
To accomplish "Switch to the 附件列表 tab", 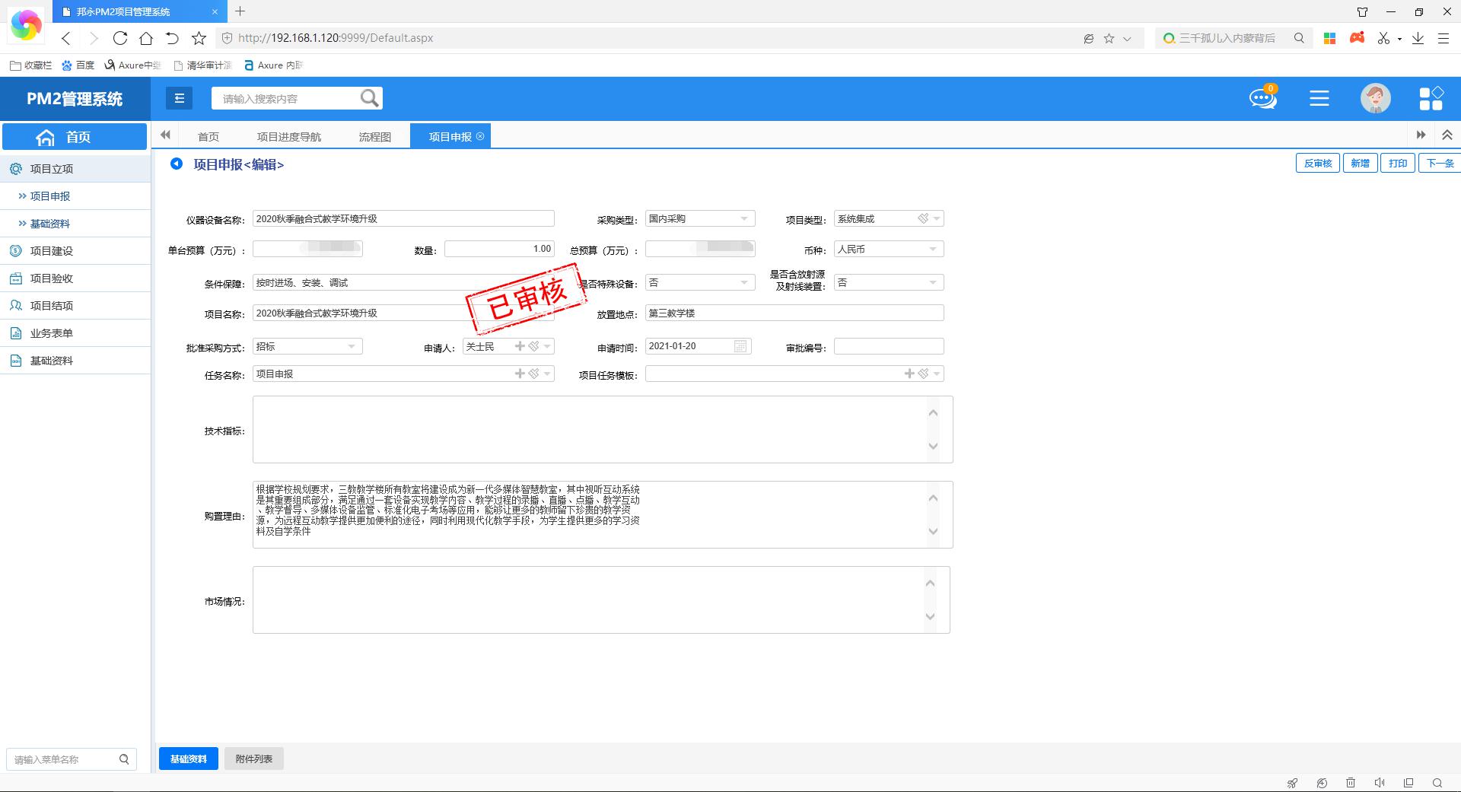I will (x=253, y=759).
